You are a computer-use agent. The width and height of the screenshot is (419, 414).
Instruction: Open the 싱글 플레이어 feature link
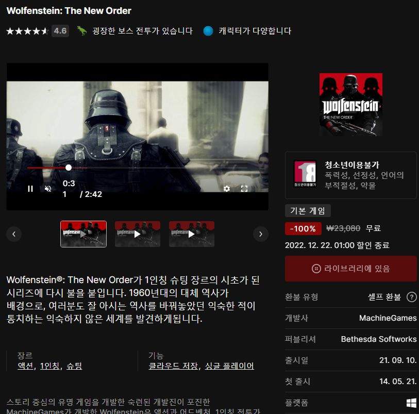tap(229, 366)
